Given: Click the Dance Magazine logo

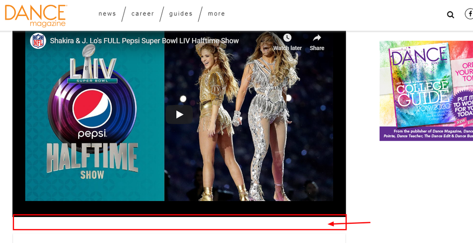Looking at the screenshot, I should 36,15.
